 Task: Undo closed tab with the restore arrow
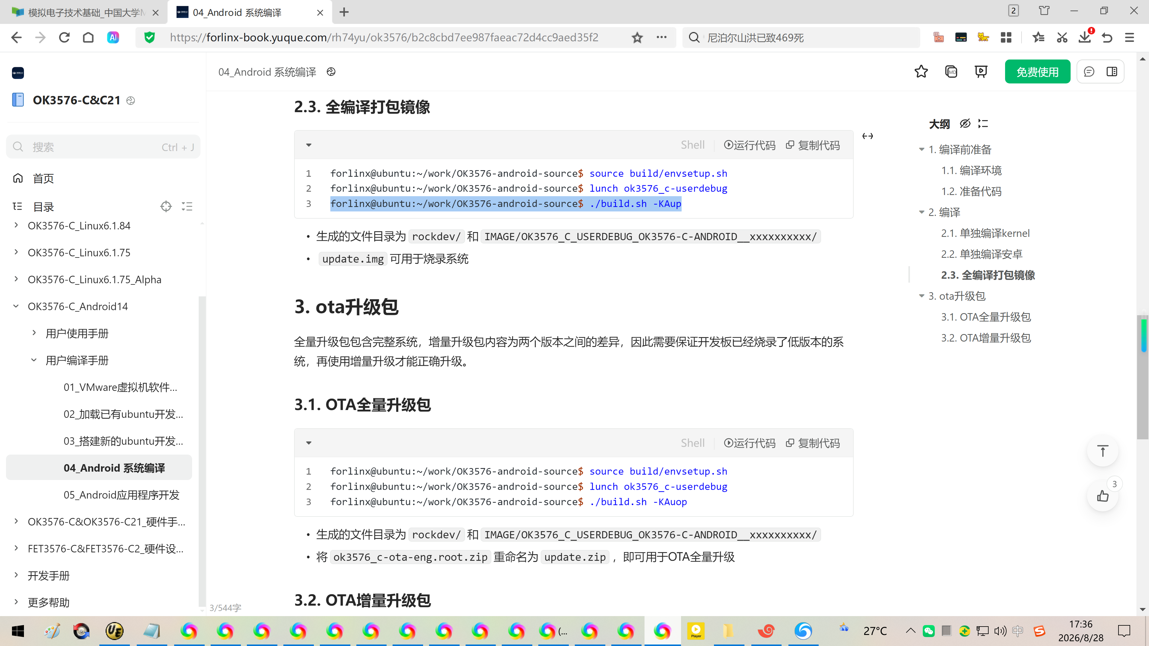(1107, 37)
